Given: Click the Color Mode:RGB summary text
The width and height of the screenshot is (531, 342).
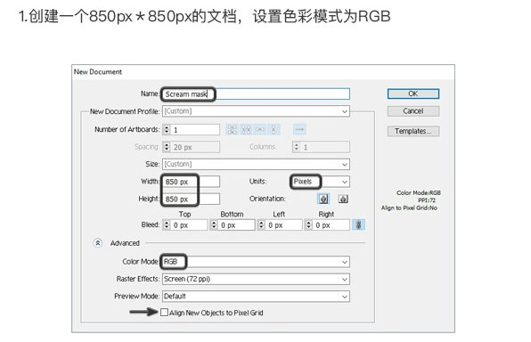Looking at the screenshot, I should 419,192.
